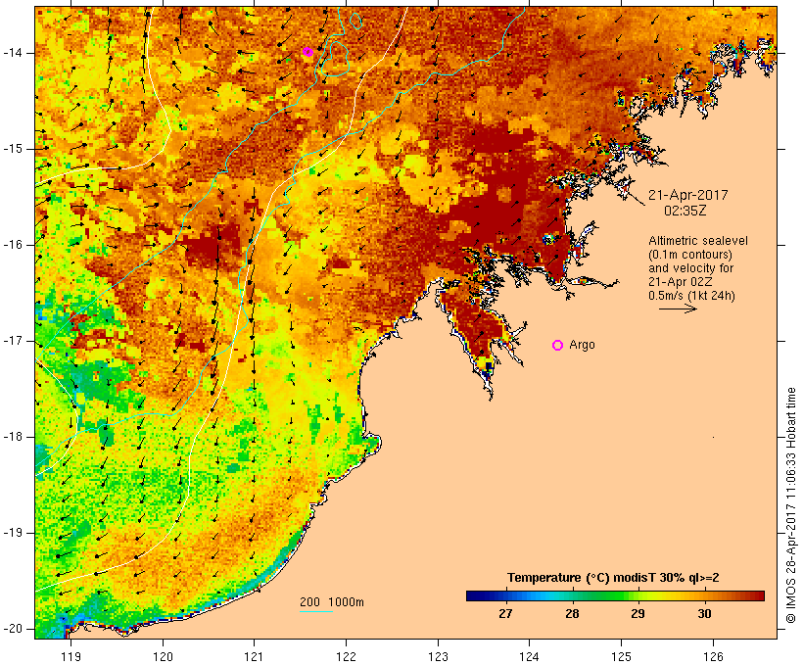Click latitude axis label "-16"

[x=12, y=245]
